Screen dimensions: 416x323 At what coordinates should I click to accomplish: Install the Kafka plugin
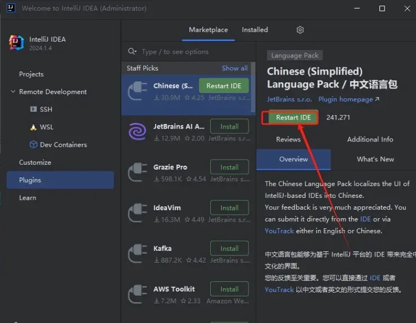(229, 248)
